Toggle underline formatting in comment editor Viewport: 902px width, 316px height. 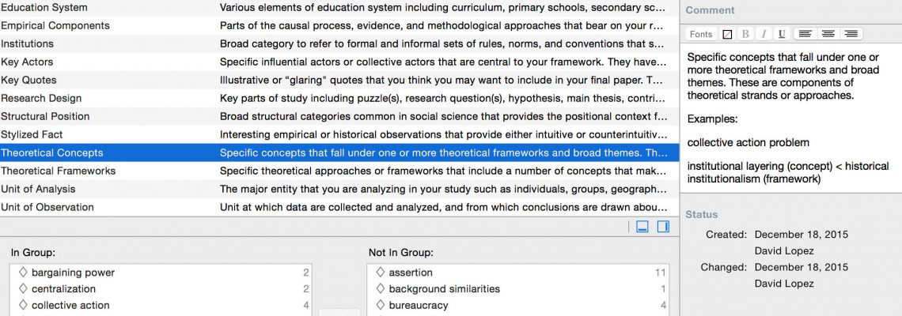click(781, 34)
